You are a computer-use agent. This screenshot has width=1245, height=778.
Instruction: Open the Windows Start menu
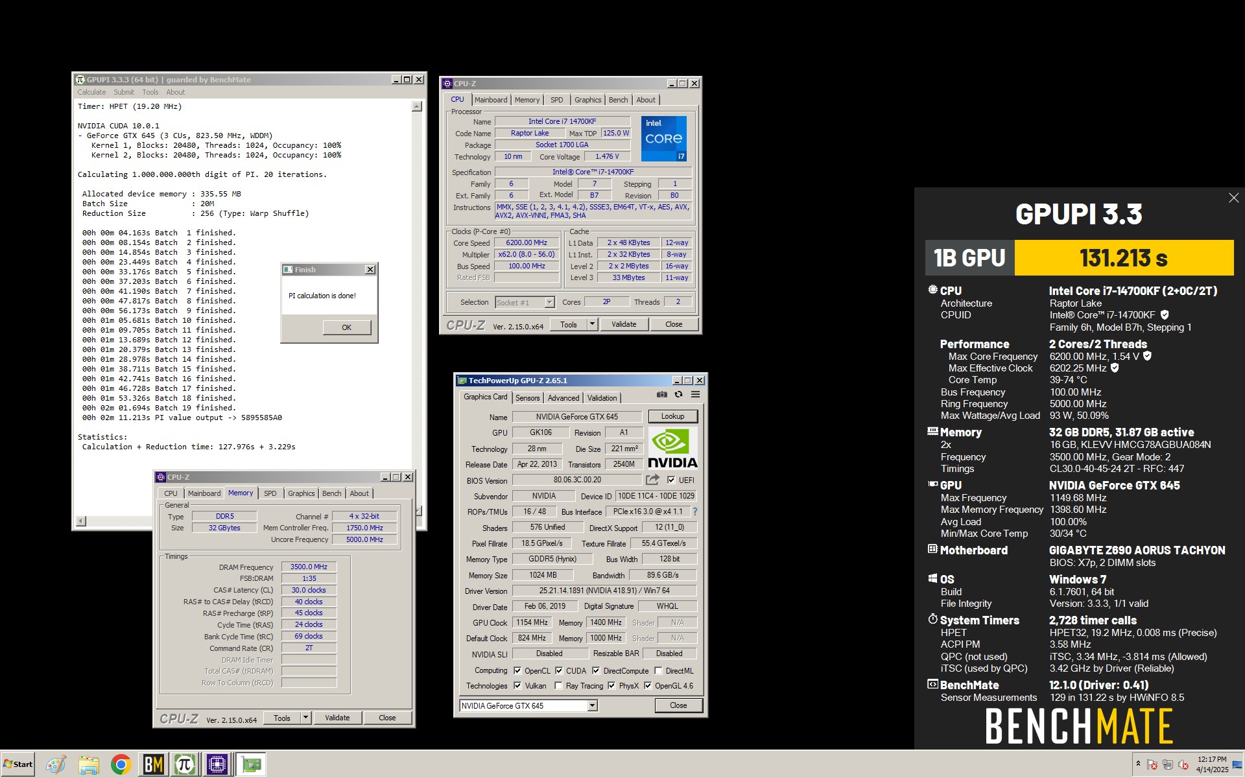tap(18, 764)
